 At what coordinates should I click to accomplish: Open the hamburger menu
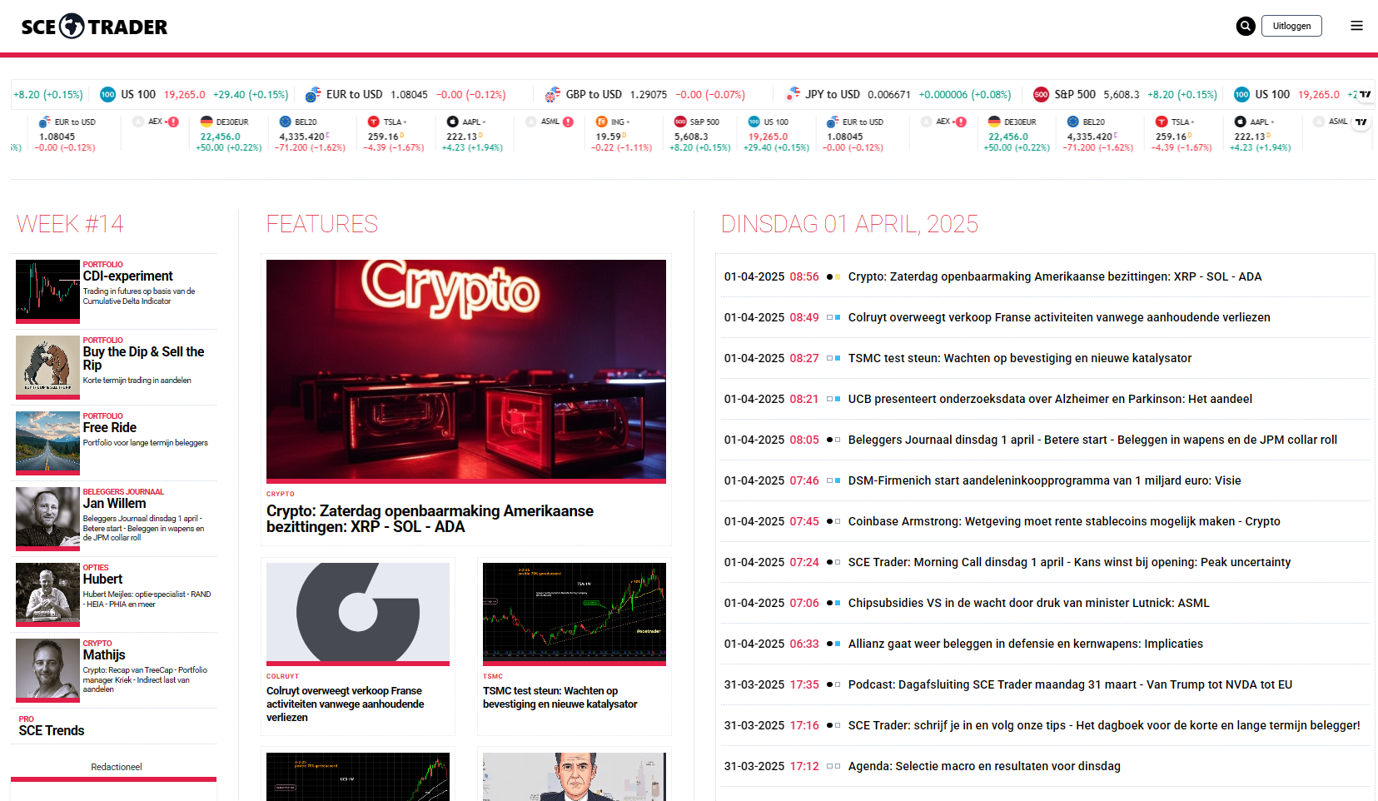tap(1356, 26)
